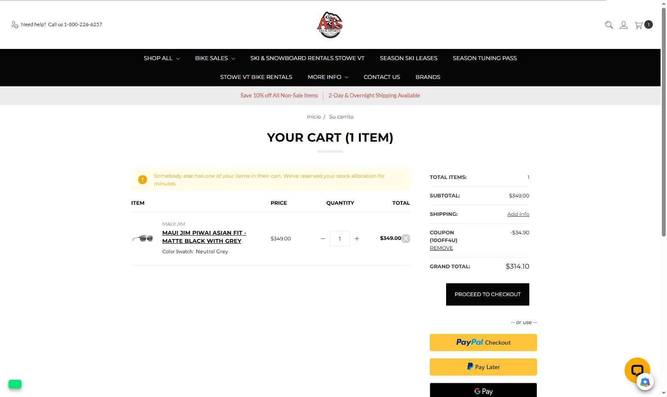
Task: Expand the Shop All menu
Action: (x=162, y=58)
